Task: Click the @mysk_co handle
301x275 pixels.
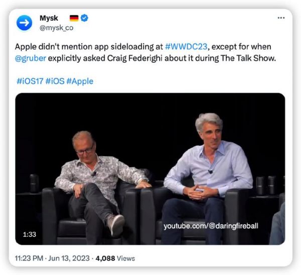Action: [56, 28]
